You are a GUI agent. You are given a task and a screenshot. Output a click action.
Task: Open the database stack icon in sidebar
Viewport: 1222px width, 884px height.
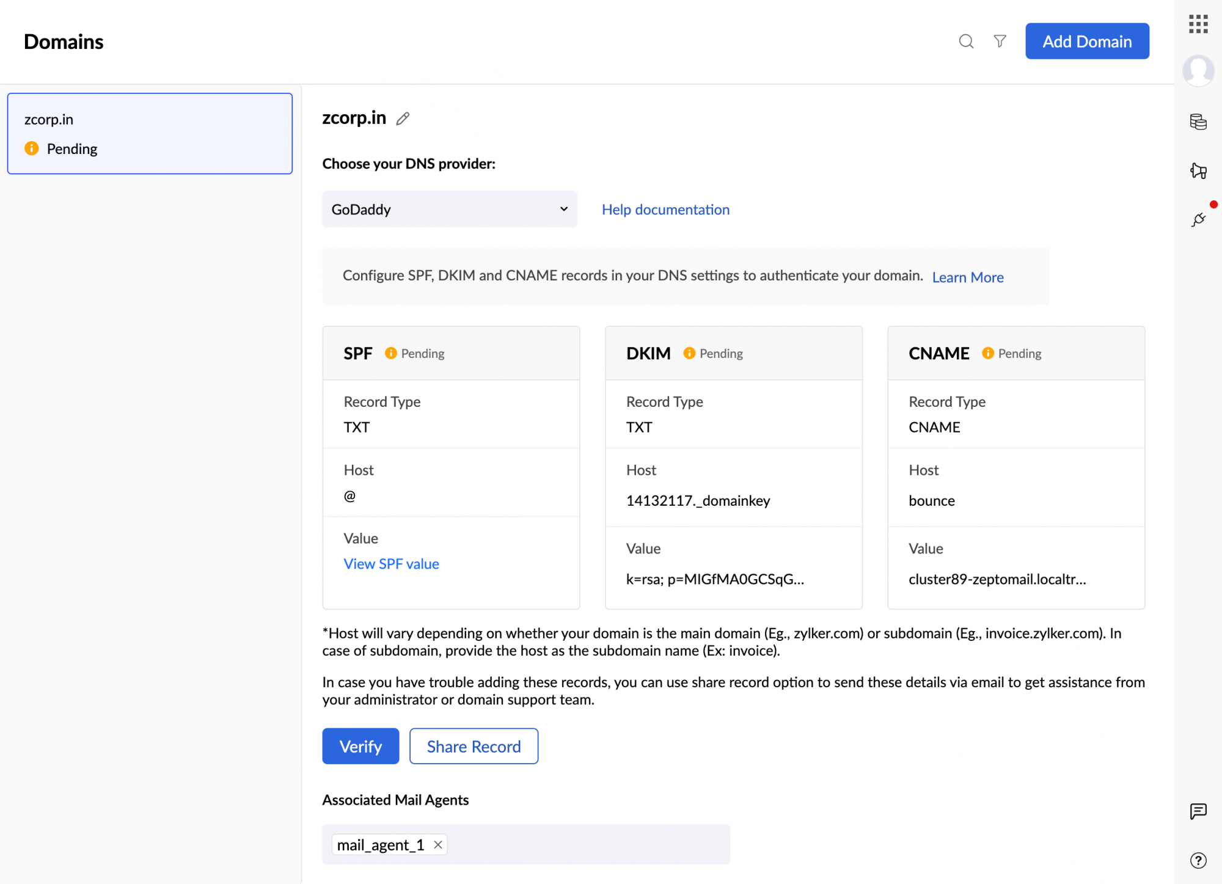click(x=1198, y=122)
